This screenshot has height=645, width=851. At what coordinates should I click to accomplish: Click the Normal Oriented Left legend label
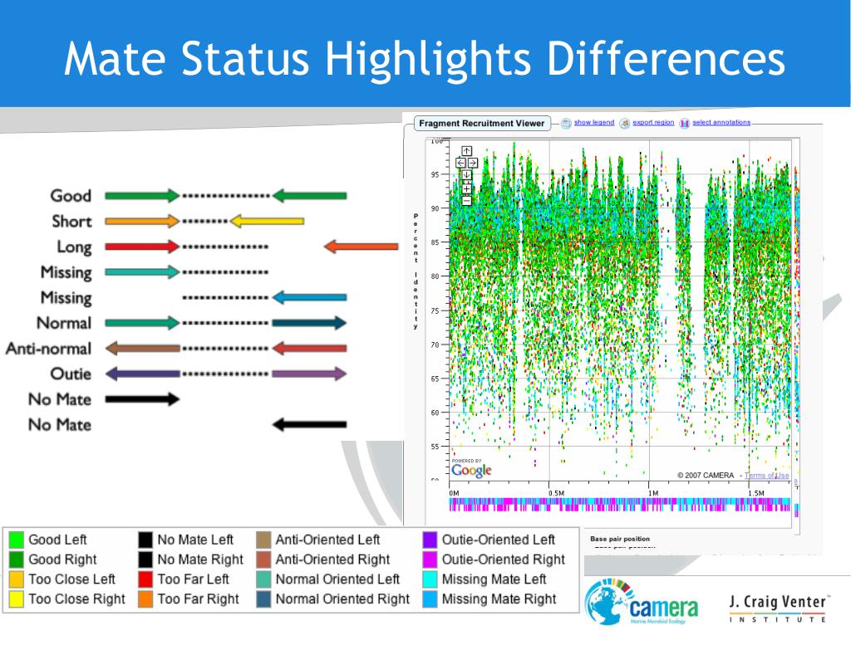click(x=337, y=579)
